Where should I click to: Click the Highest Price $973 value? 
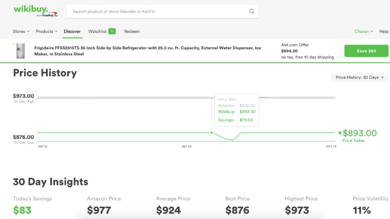(297, 210)
